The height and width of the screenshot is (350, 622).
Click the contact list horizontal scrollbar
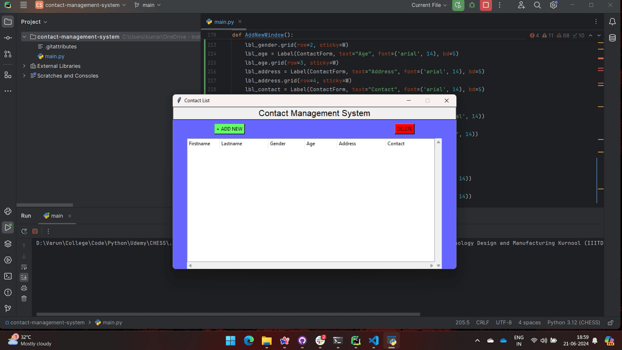click(311, 265)
